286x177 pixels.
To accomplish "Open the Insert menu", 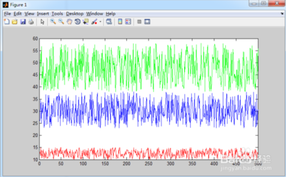I will tap(43, 14).
